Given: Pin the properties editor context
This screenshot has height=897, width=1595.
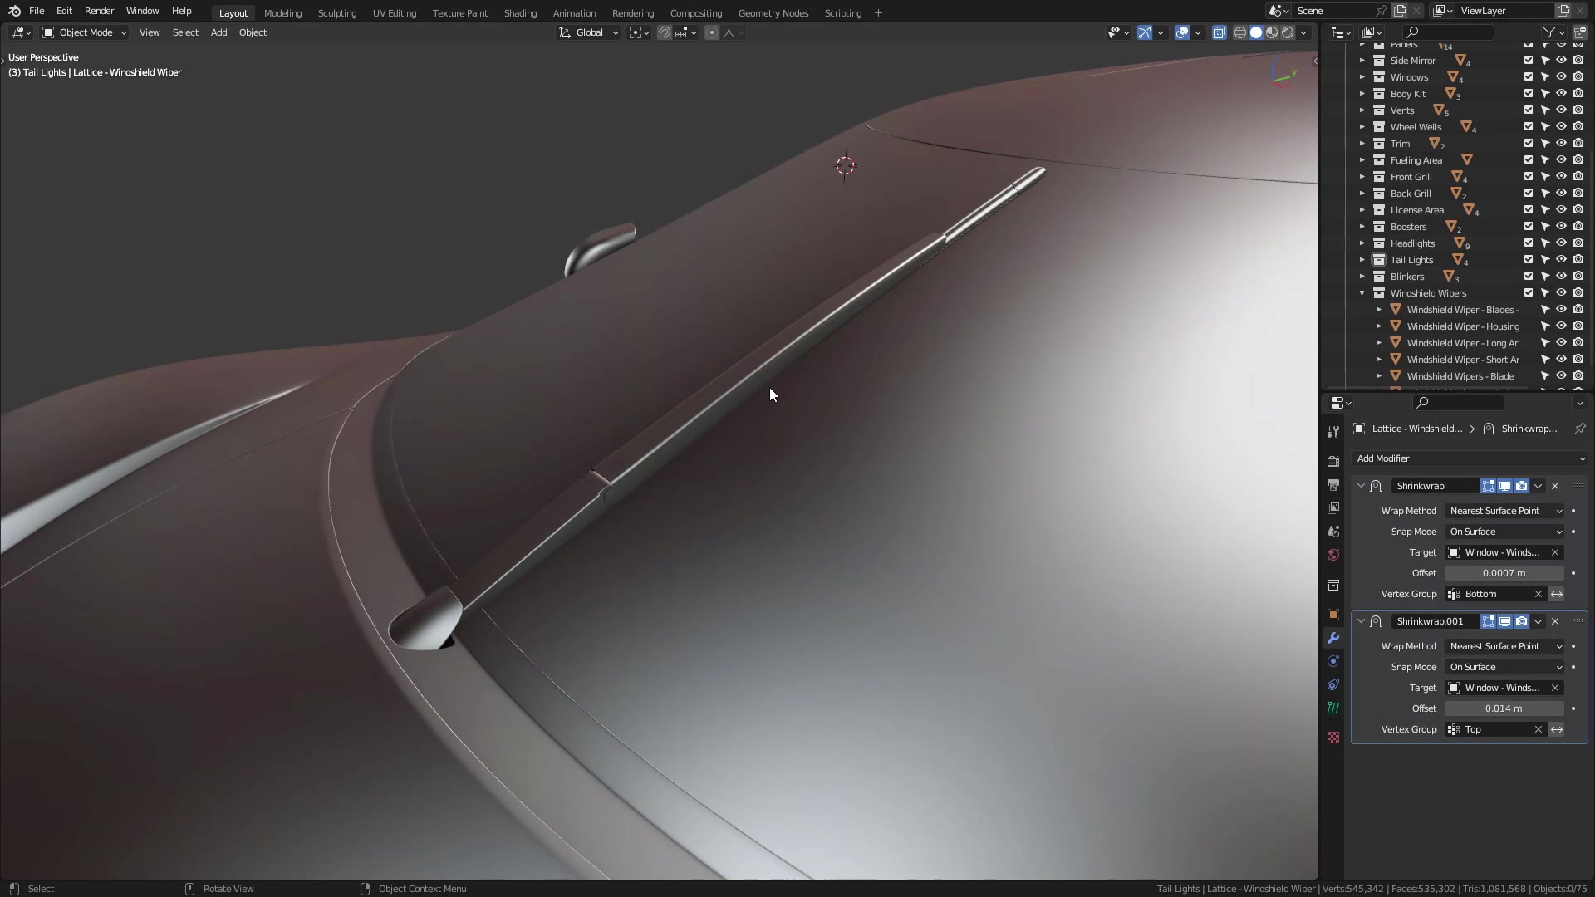Looking at the screenshot, I should point(1579,429).
